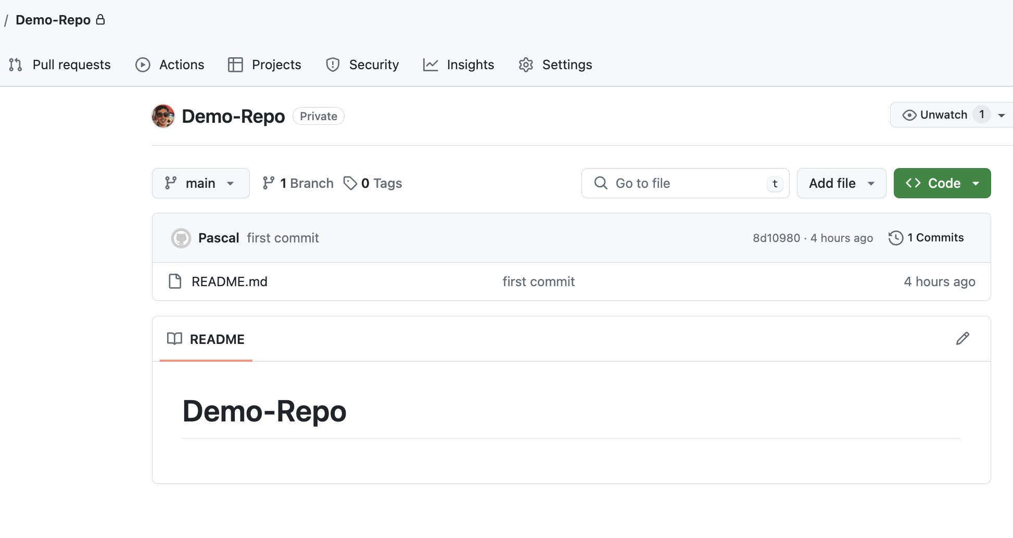Go to the Insights tab
Viewport: 1013px width, 538px height.
(459, 65)
